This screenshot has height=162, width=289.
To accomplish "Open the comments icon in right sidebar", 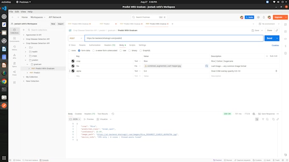I will [286, 31].
